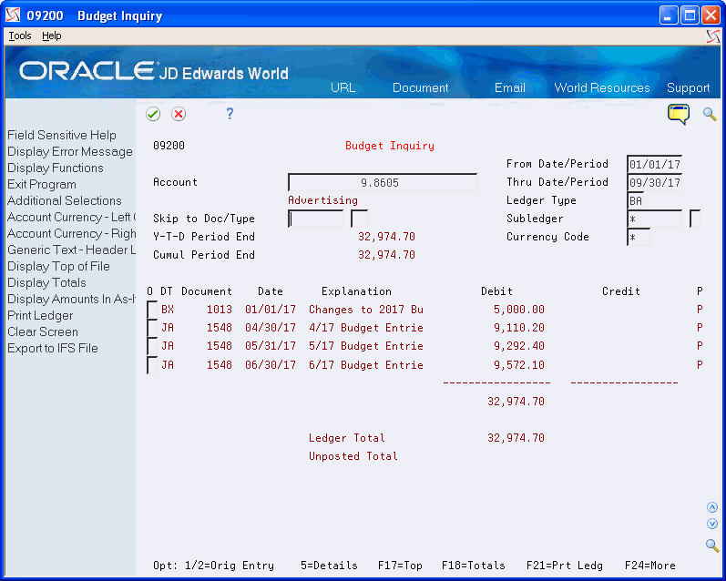
Task: Click Exit Program in the sidebar
Action: [x=42, y=184]
